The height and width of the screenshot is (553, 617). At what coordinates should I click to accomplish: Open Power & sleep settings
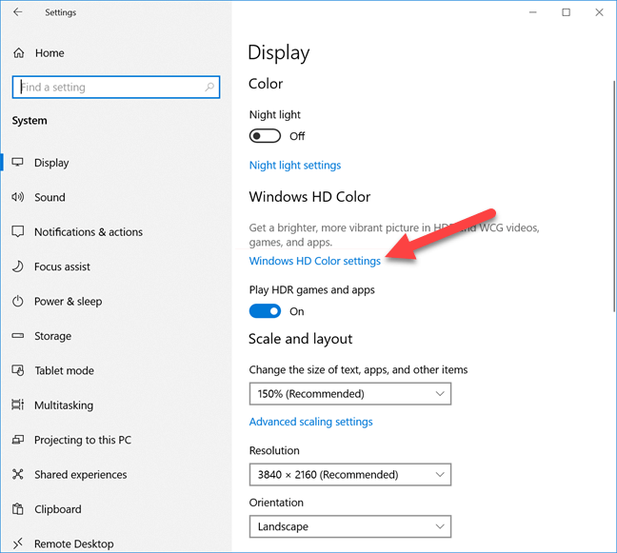(x=68, y=302)
